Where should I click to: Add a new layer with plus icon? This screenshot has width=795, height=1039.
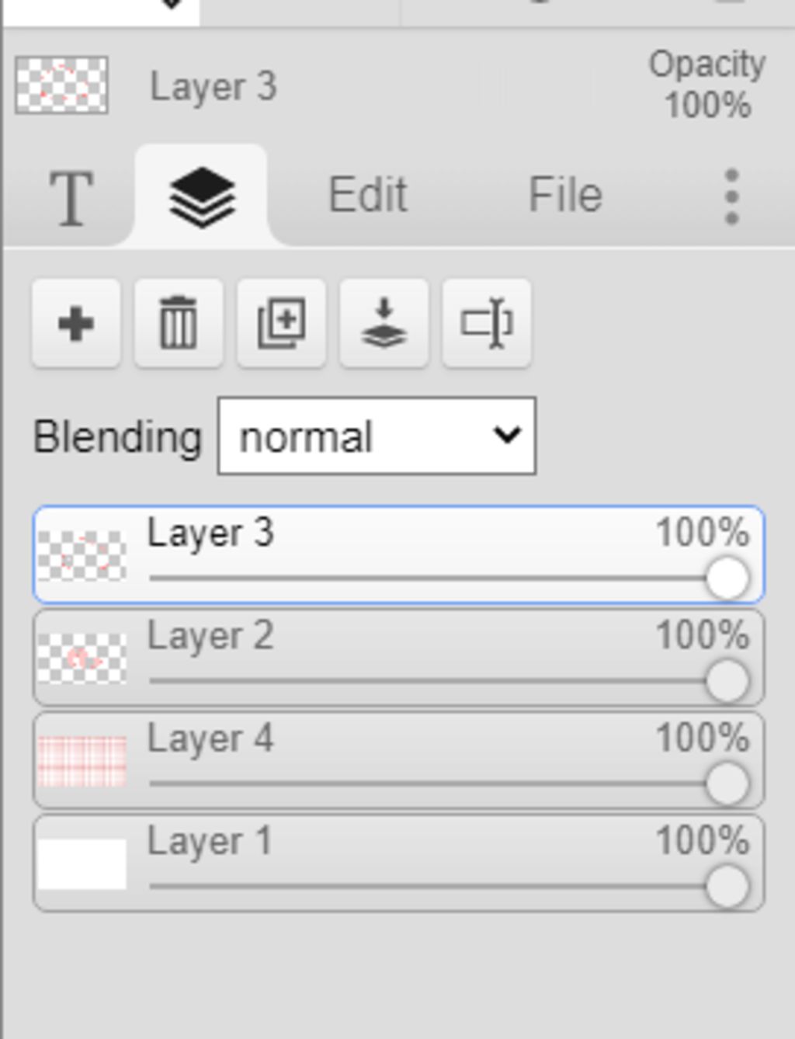coord(76,323)
